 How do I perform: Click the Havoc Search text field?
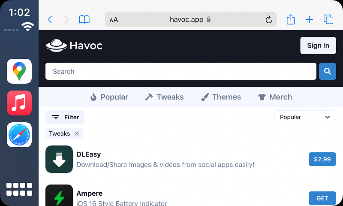tap(181, 71)
